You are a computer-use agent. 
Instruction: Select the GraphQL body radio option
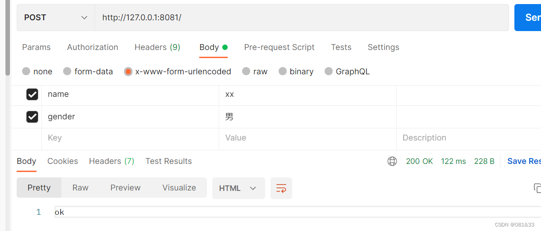pos(329,71)
